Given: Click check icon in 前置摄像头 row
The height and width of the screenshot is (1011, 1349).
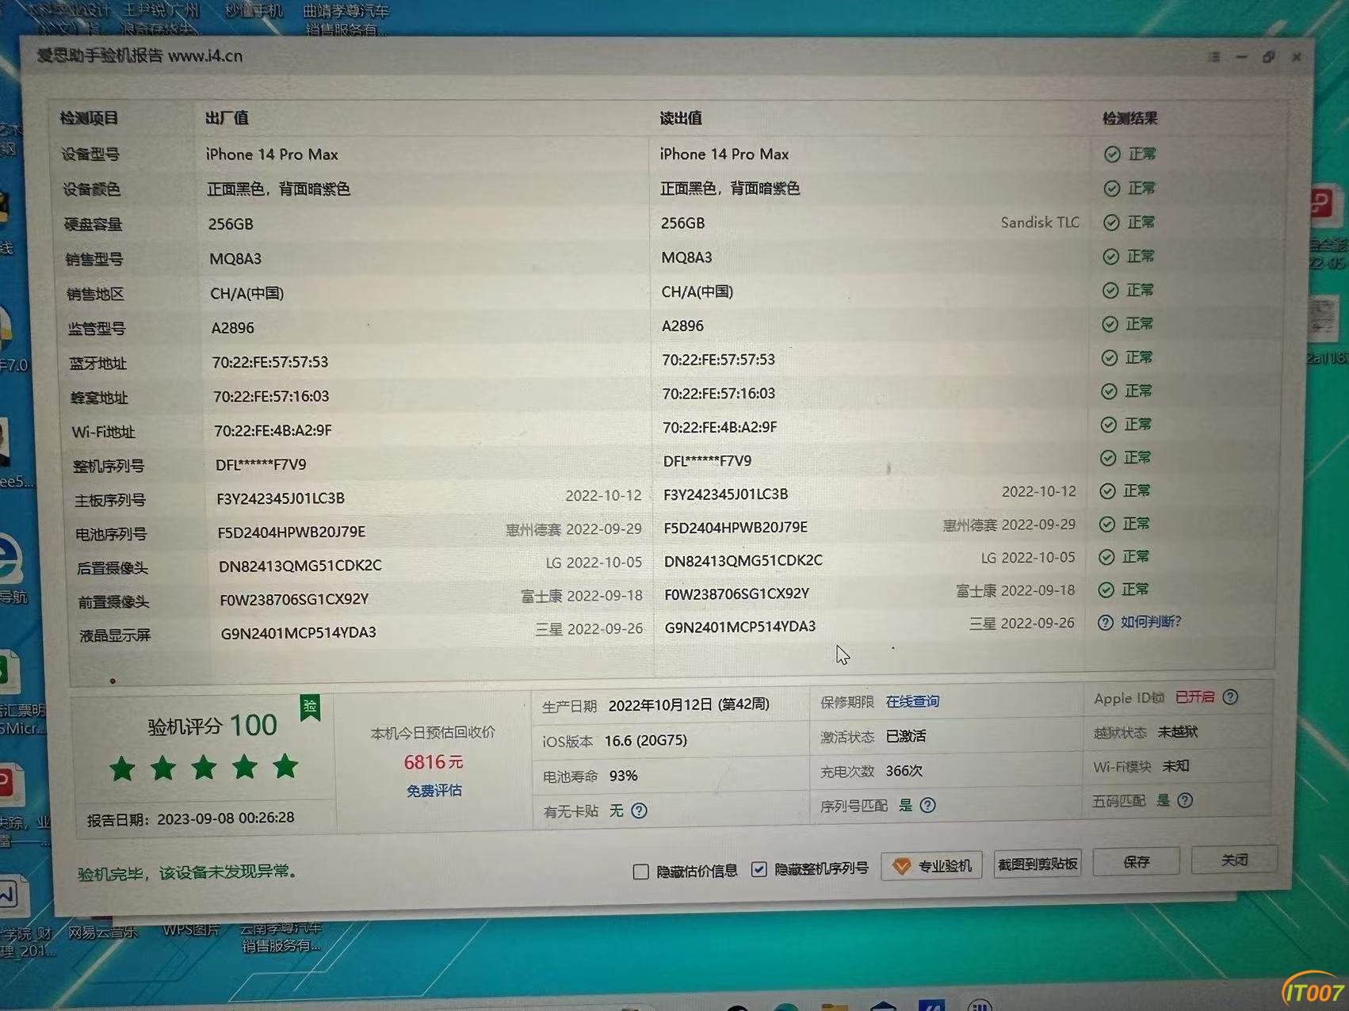Looking at the screenshot, I should (x=1106, y=589).
